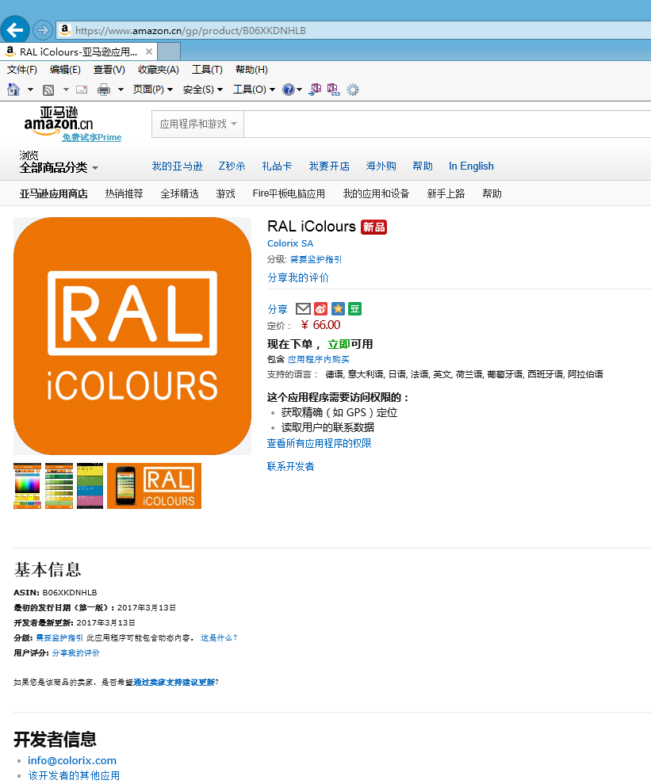Click the Home icon in toolbar

pyautogui.click(x=13, y=90)
